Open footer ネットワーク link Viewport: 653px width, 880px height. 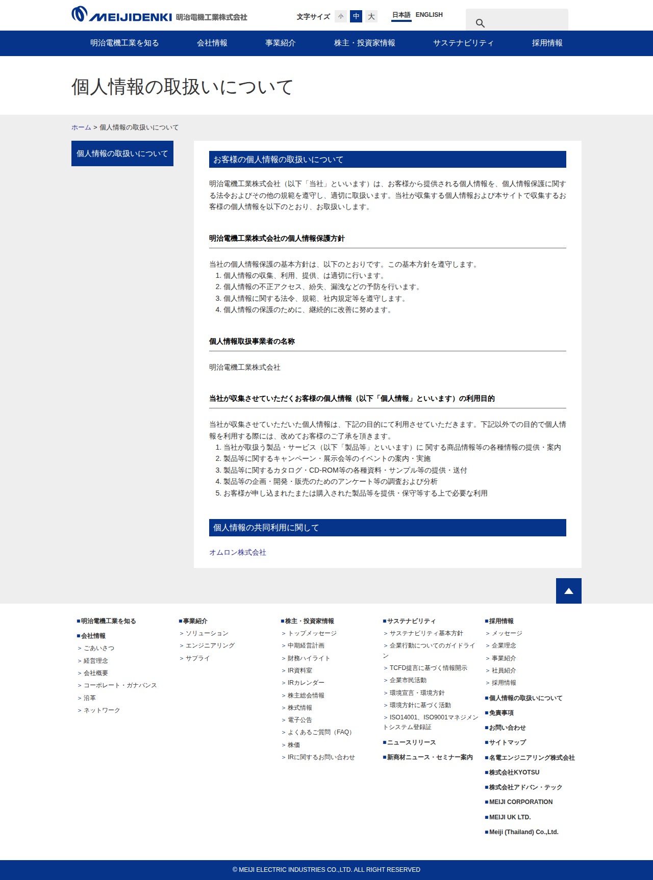coord(102,710)
